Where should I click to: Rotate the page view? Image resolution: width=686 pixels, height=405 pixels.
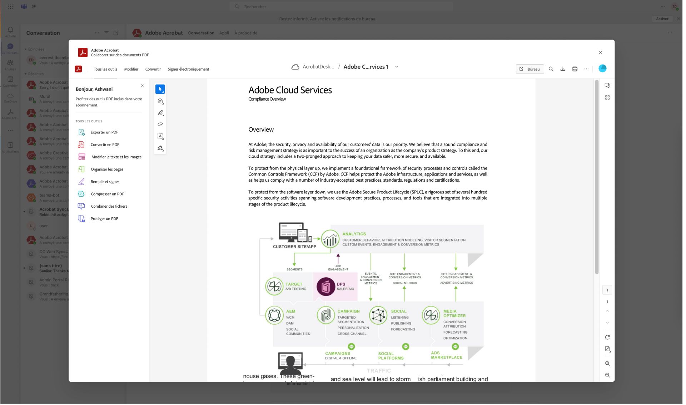(607, 338)
